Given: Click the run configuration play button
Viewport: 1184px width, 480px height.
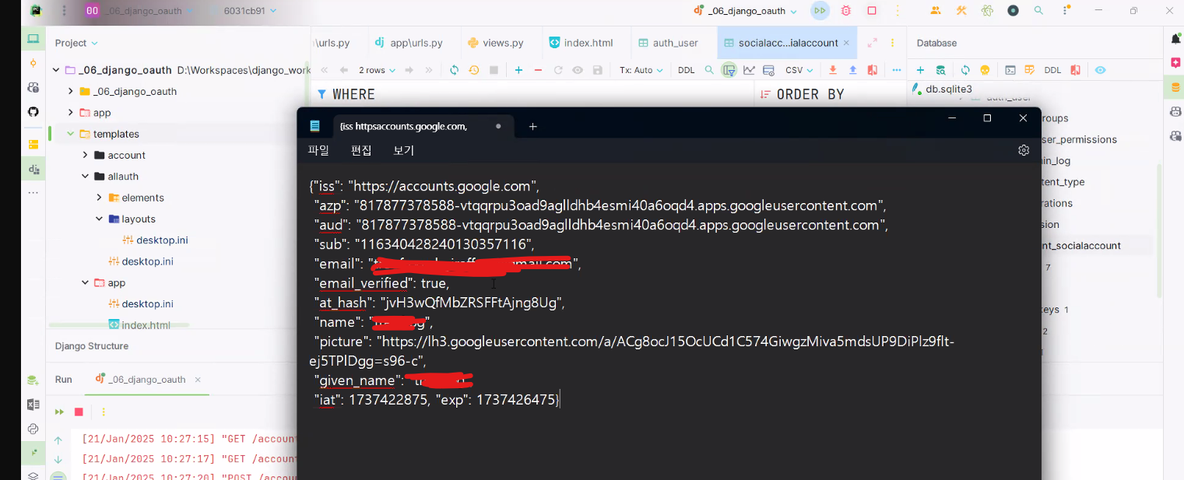Looking at the screenshot, I should coord(820,11).
